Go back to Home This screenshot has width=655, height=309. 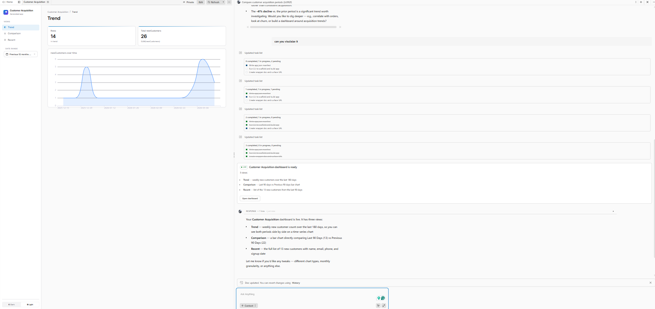[8, 2]
